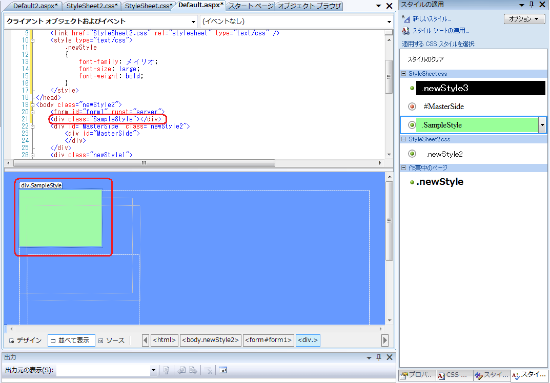Collapse the form element on line 20
Screen dimensions: 550x383
(x=33, y=112)
